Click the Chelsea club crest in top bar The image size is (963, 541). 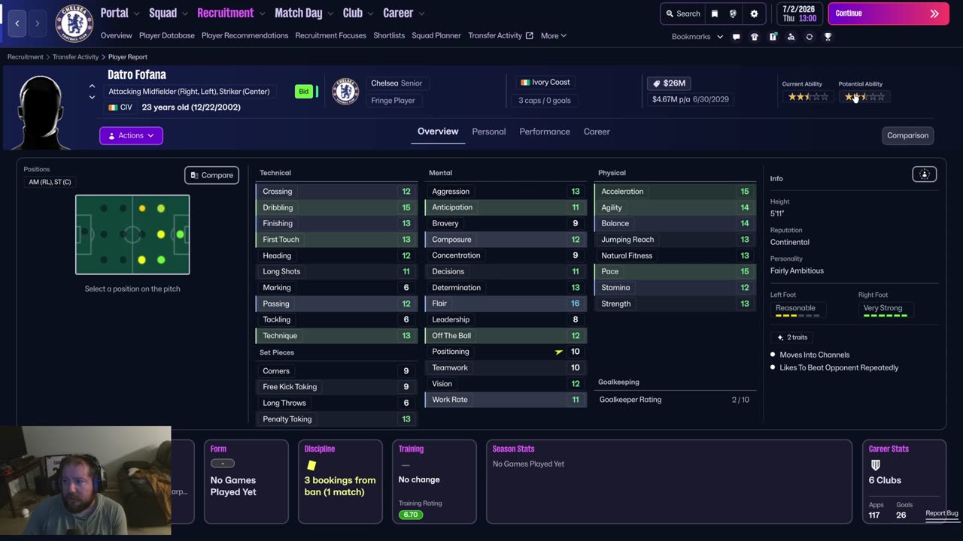74,23
